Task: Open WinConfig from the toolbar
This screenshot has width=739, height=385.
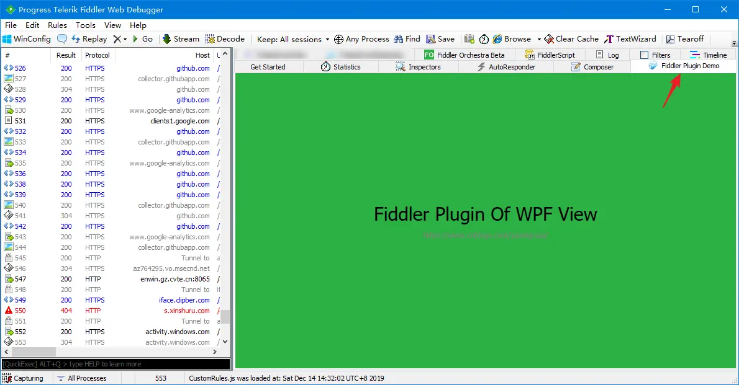Action: pyautogui.click(x=26, y=39)
